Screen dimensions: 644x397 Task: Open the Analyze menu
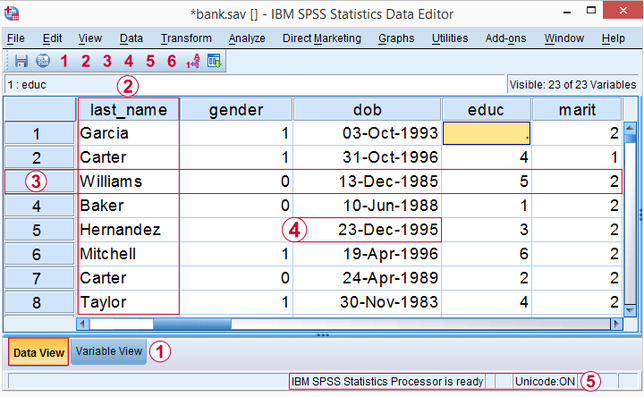tap(247, 38)
